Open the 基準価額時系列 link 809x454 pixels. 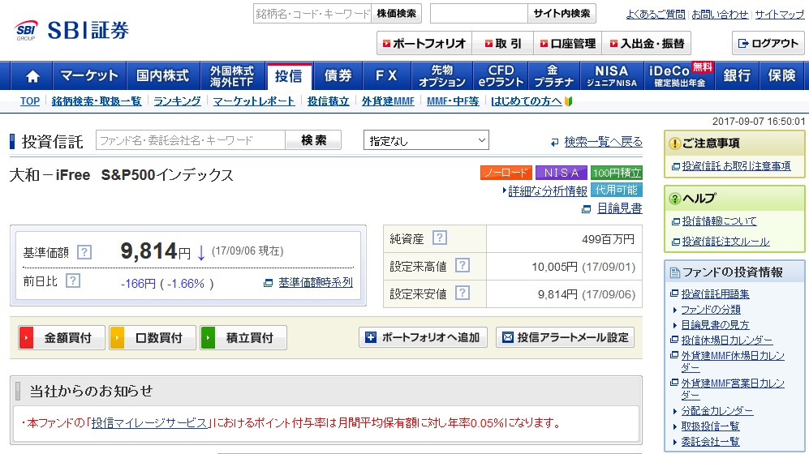point(315,282)
